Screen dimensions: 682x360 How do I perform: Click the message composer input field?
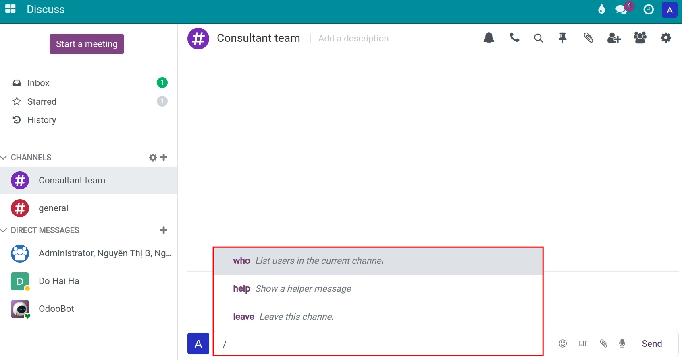[x=383, y=344]
